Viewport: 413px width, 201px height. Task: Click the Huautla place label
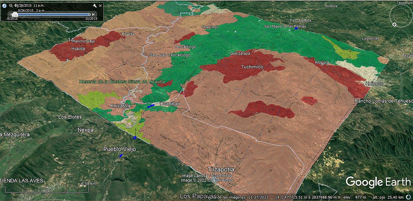(78, 49)
